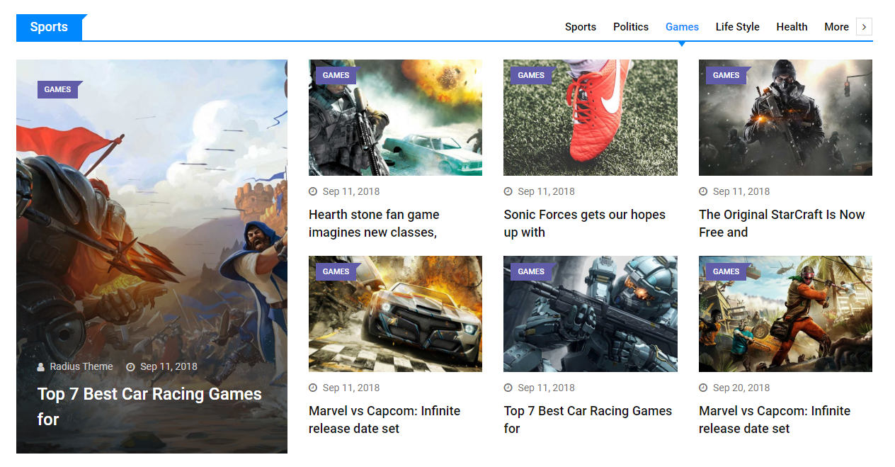Click the author user icon beside Radius Theme

point(41,367)
